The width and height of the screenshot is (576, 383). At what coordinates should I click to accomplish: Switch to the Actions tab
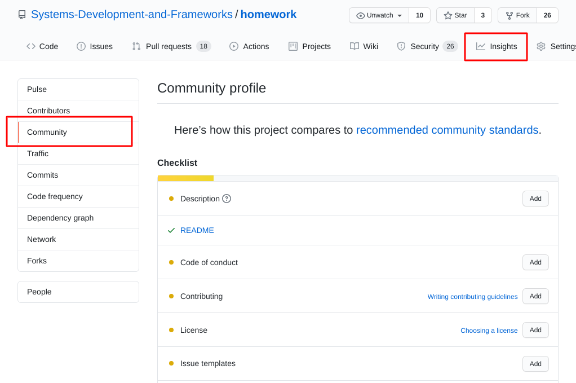(x=249, y=46)
